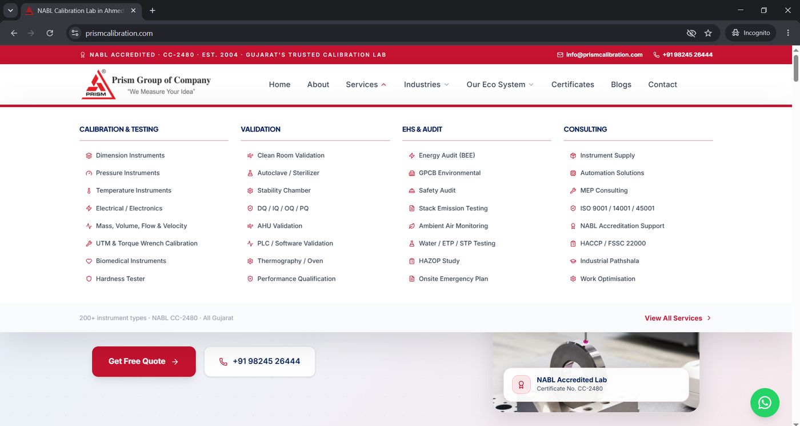The height and width of the screenshot is (426, 800).
Task: Click the tracking protection eye icon
Action: 691,33
